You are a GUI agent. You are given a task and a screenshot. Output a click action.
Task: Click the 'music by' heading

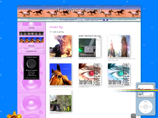[x=56, y=27]
